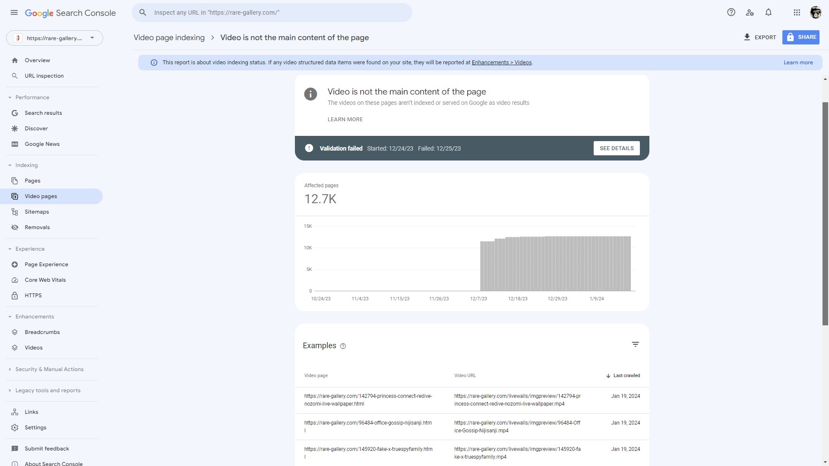
Task: Click the Breadcrumbs layers icon
Action: (15, 332)
